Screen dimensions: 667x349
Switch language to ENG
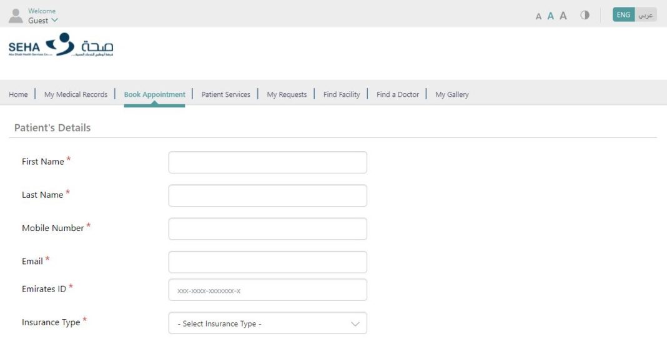click(x=623, y=15)
